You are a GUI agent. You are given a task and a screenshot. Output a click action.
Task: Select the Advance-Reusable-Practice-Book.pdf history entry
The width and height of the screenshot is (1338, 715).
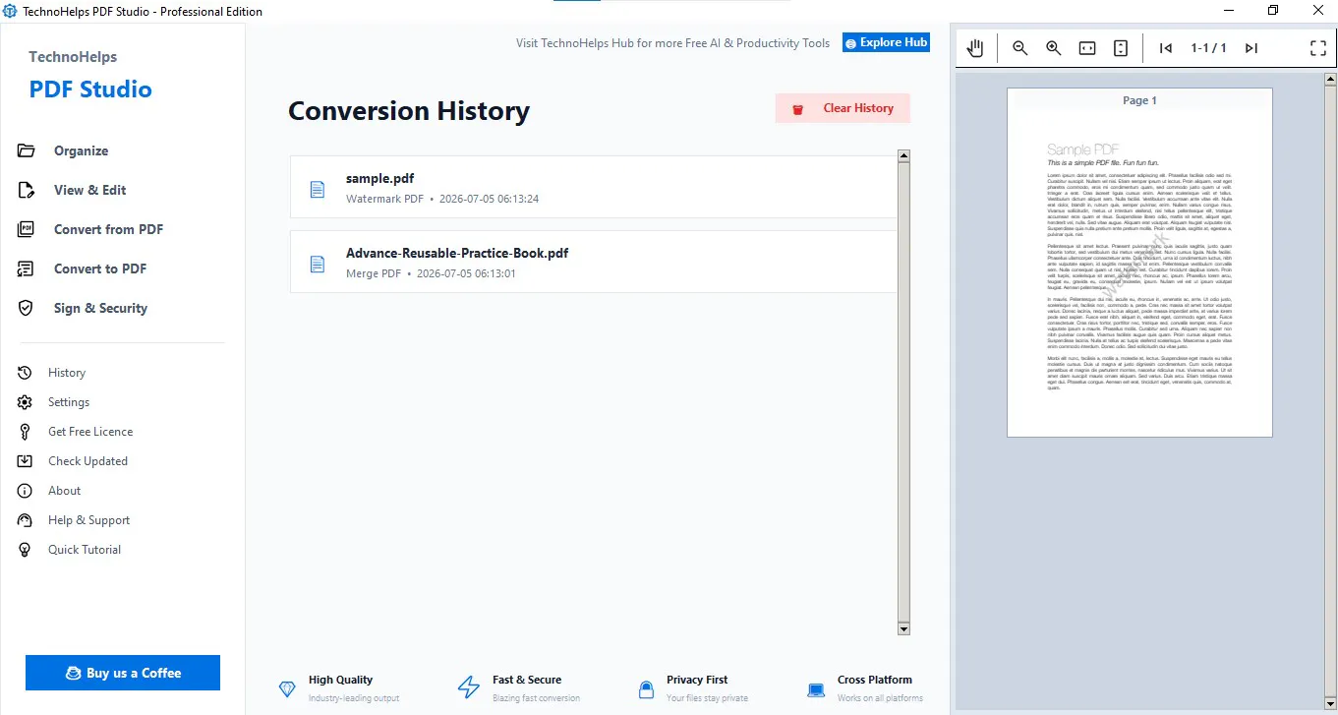(x=594, y=262)
